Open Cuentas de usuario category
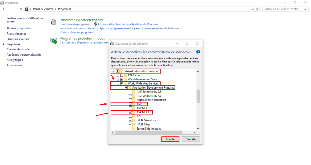The height and width of the screenshot is (165, 311). 18,49
